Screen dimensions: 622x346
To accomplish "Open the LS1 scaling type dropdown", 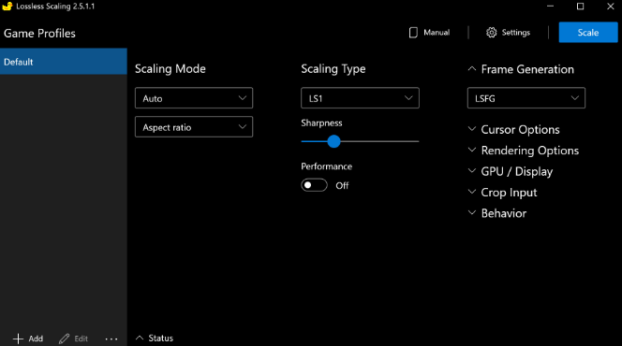I will [360, 98].
